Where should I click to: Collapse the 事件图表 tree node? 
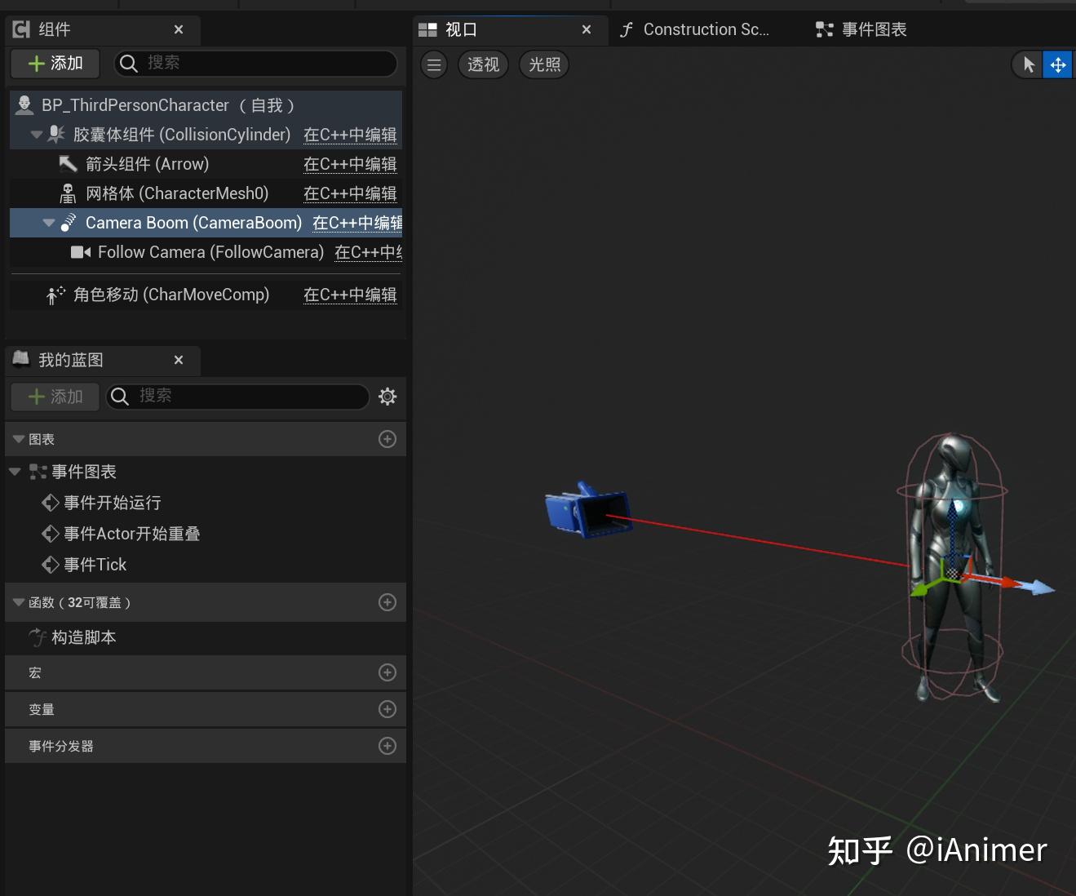point(15,472)
